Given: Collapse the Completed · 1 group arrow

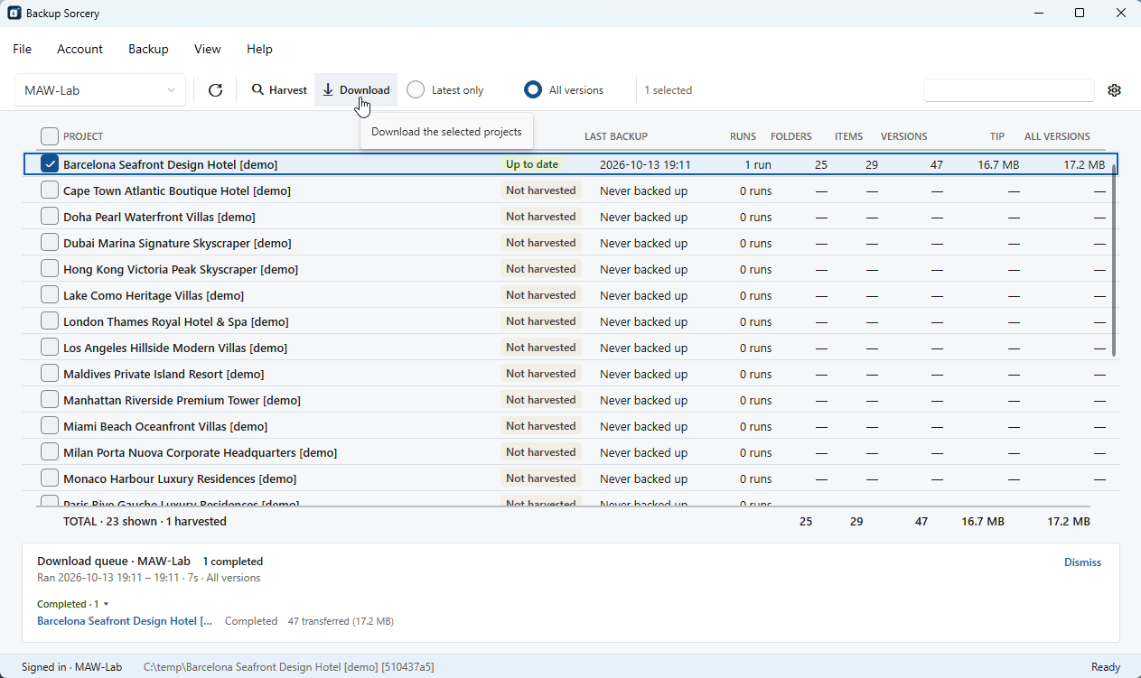Looking at the screenshot, I should [x=106, y=604].
